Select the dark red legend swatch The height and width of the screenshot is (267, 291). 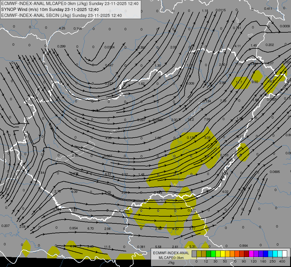coord(247,254)
